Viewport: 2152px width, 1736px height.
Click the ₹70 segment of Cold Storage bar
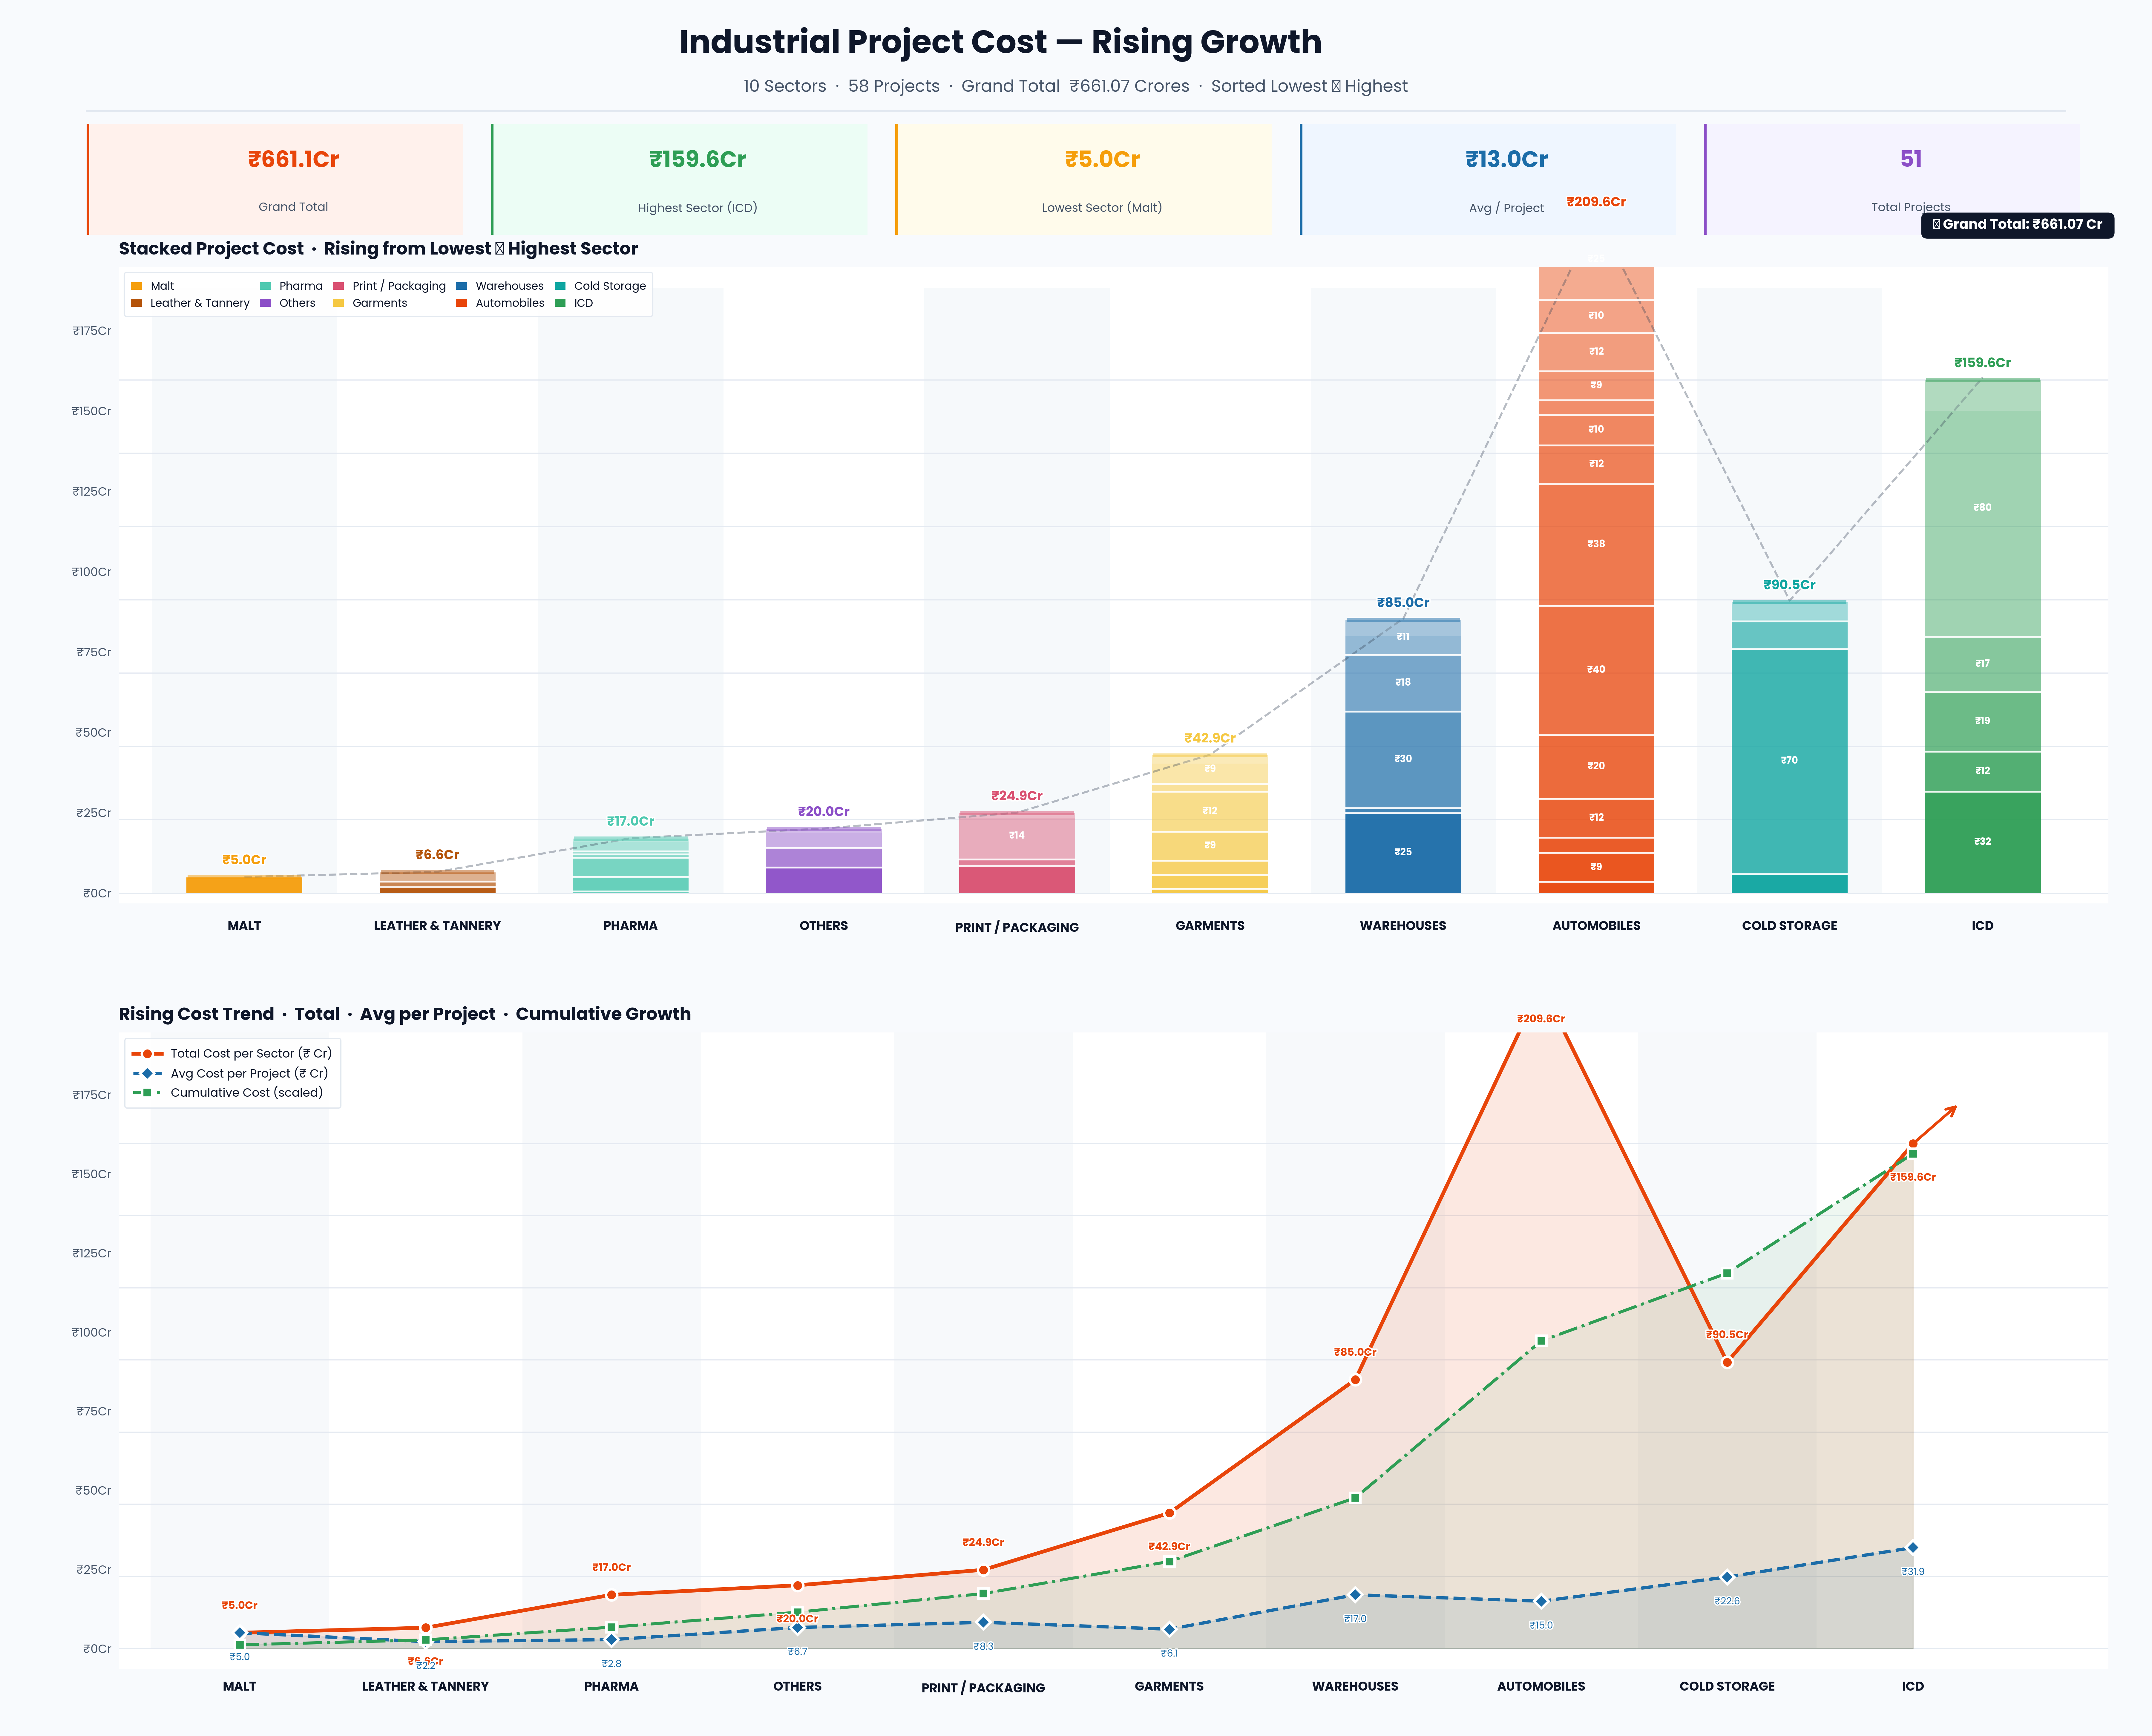tap(1789, 761)
